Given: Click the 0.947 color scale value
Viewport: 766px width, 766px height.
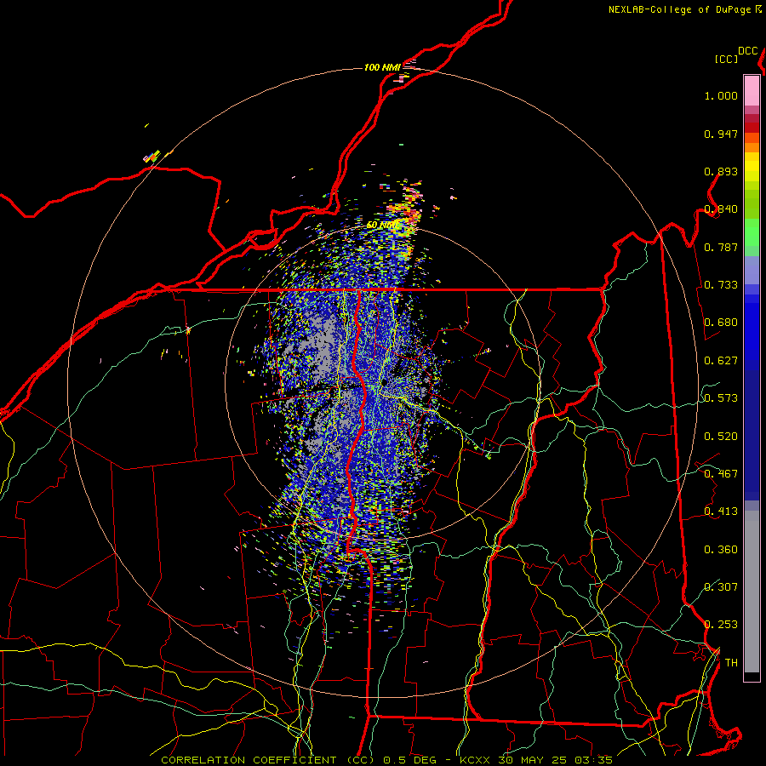Looking at the screenshot, I should pos(721,134).
